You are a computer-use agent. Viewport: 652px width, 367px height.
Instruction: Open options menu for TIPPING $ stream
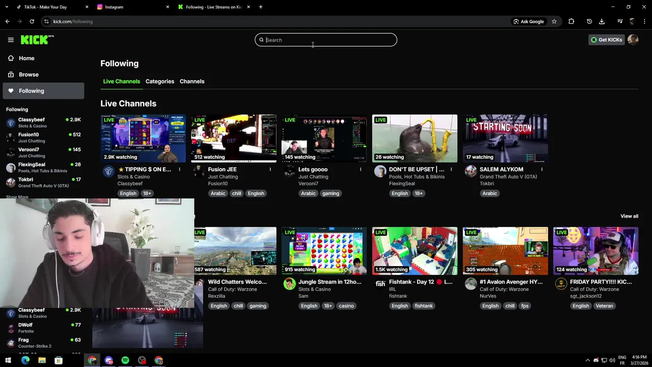(179, 169)
